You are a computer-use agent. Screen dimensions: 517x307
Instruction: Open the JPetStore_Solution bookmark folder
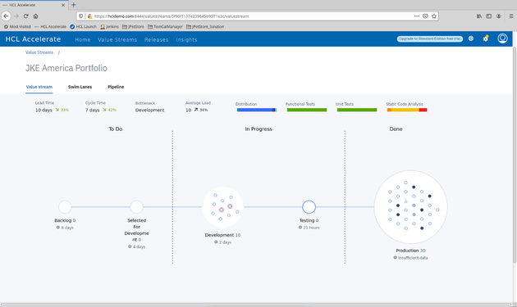[205, 27]
